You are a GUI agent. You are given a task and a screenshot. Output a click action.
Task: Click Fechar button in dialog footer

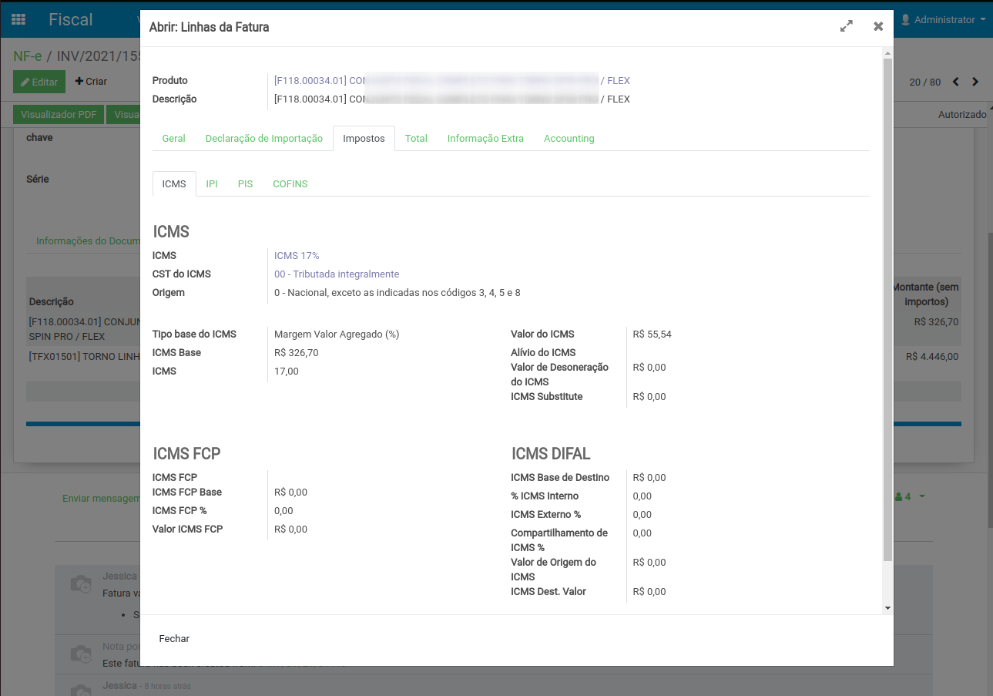pos(174,639)
